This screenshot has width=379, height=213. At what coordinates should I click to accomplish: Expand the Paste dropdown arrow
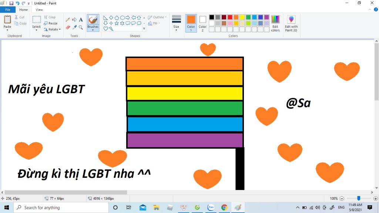tap(7, 30)
